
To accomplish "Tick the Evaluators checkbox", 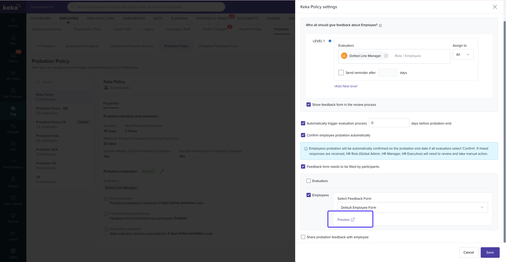I will coord(309,181).
